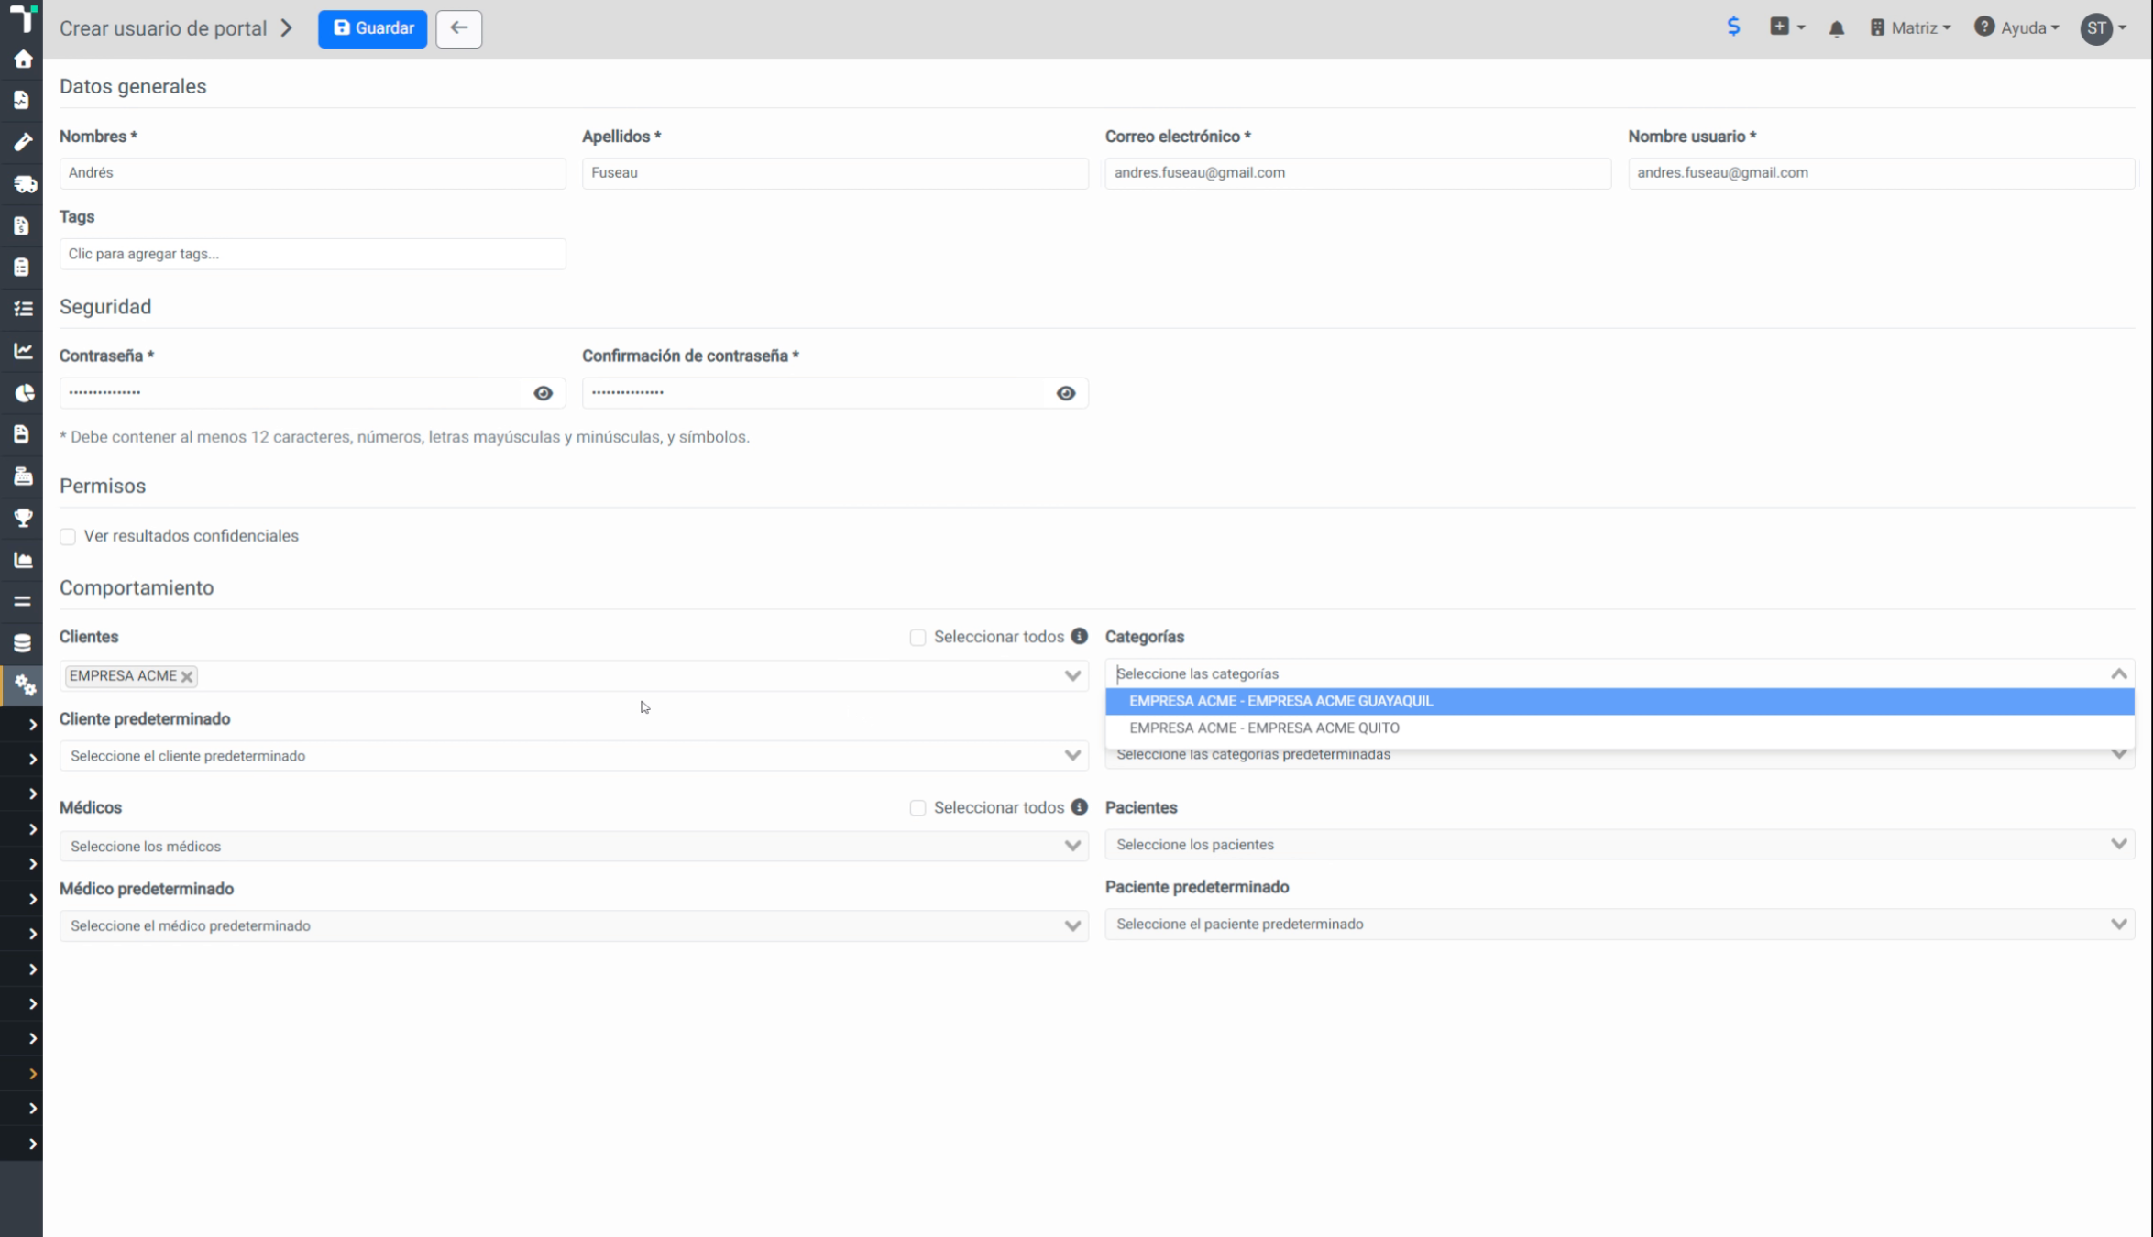Viewport: 2153px width, 1237px height.
Task: Click the trophy sidebar icon
Action: [x=23, y=518]
